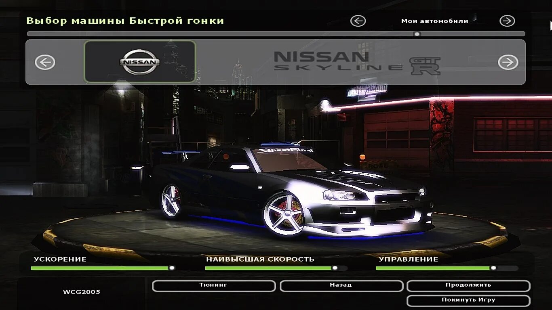This screenshot has width=552, height=310.
Task: Click the Nissan Skyline GT-R title banner
Action: click(357, 63)
